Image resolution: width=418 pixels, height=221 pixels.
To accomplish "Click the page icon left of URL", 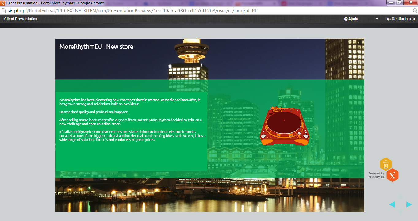I will click(x=4, y=10).
